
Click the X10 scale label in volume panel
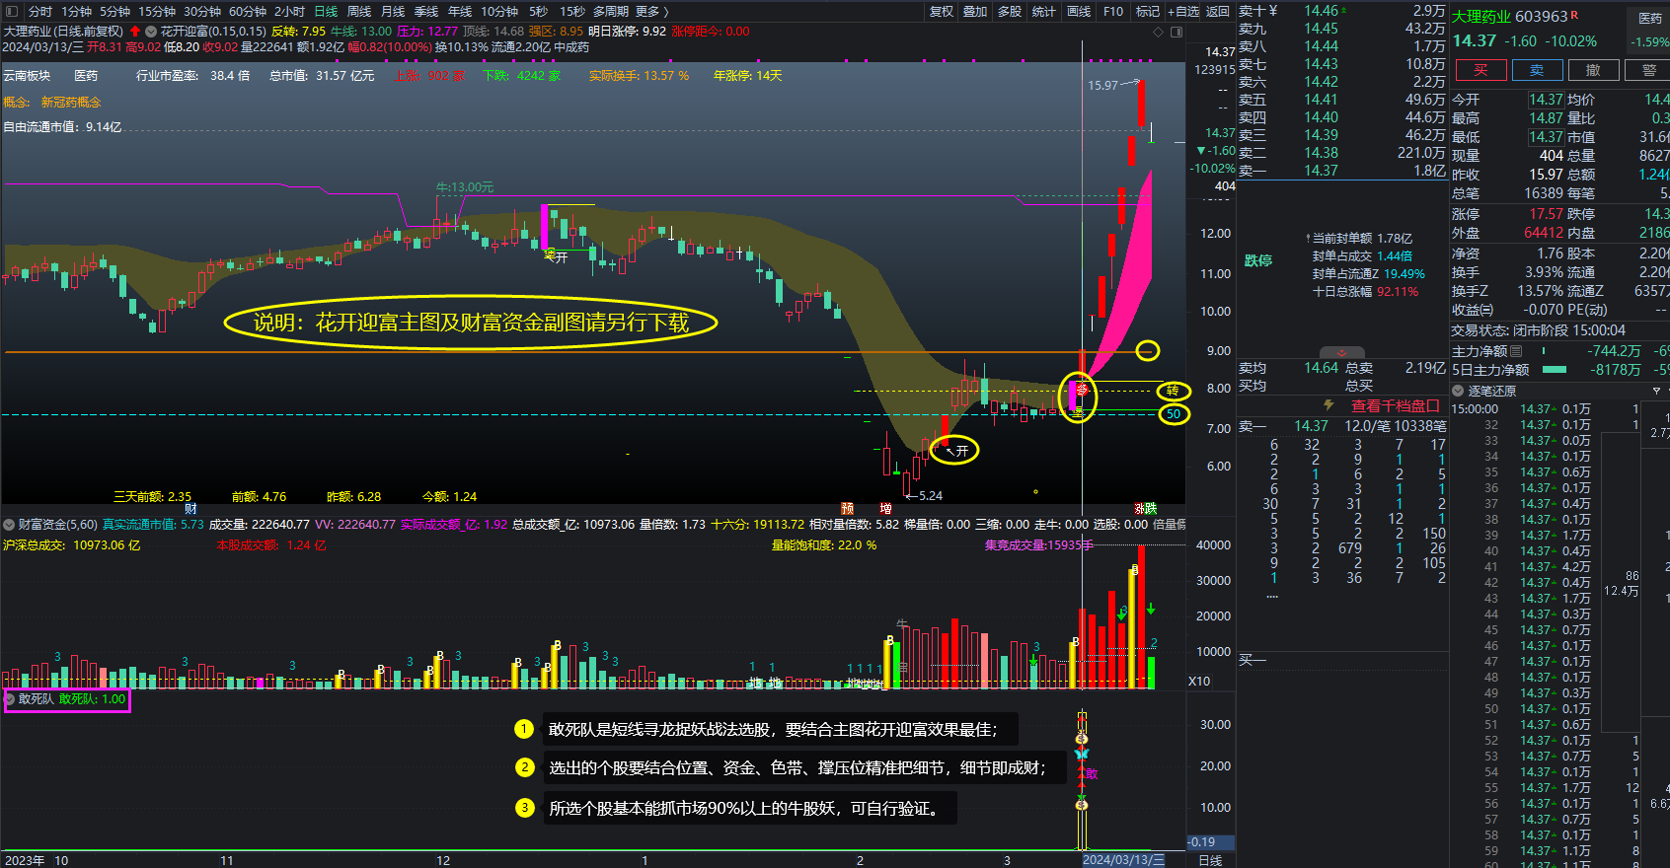(1199, 682)
